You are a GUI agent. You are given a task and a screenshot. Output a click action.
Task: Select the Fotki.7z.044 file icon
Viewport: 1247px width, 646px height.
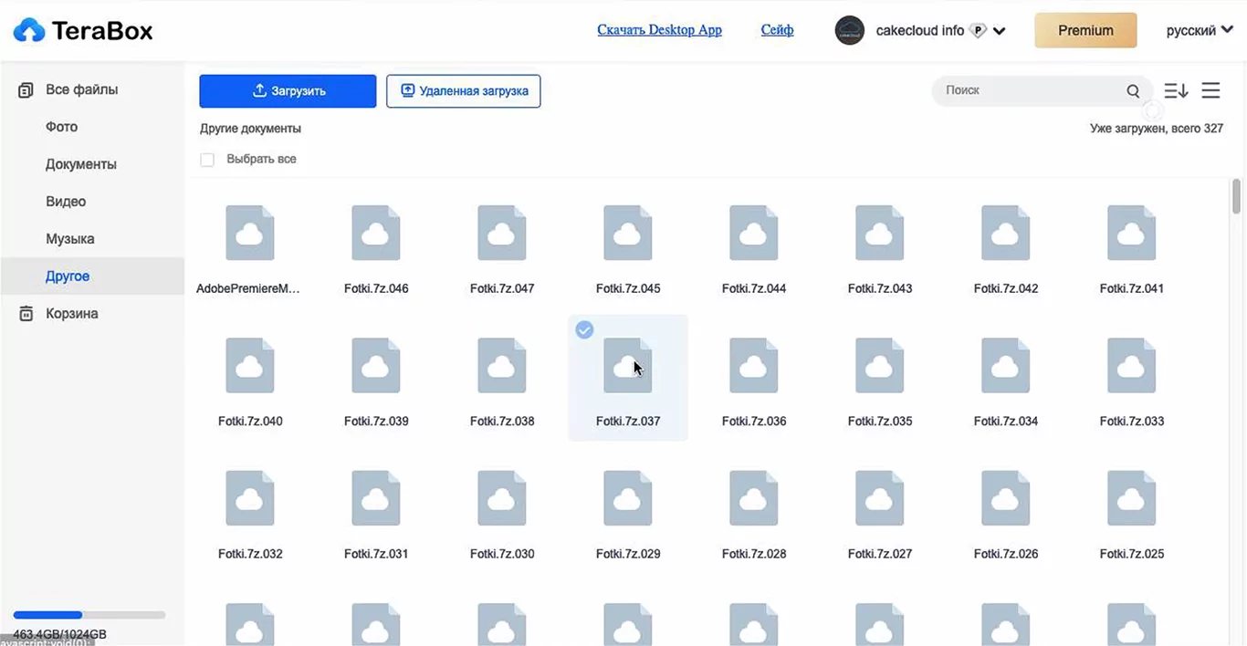click(x=753, y=233)
